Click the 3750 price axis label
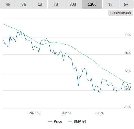Viewport: 134px width, 129px height. tap(128, 107)
